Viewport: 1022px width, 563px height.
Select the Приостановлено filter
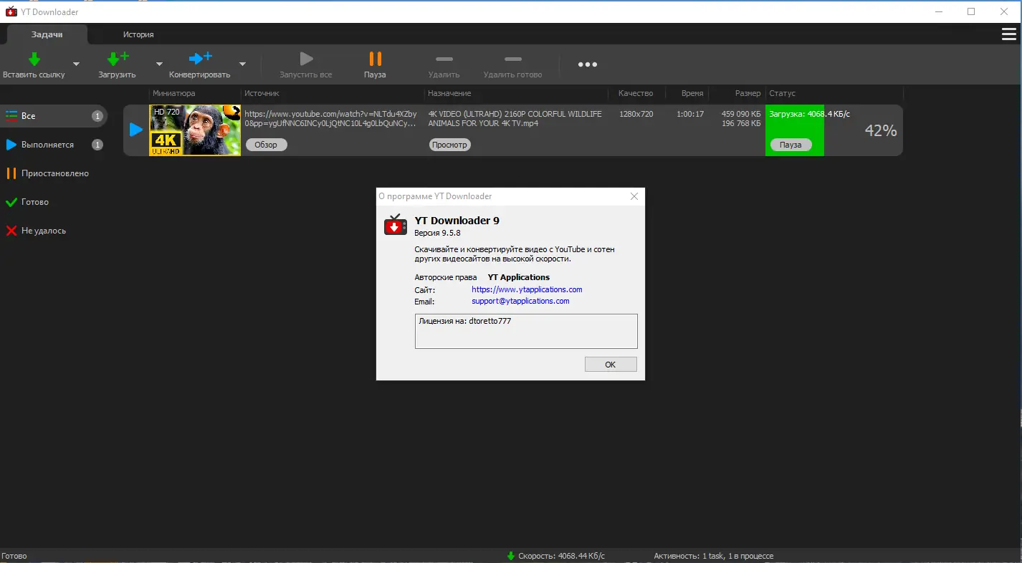[54, 173]
